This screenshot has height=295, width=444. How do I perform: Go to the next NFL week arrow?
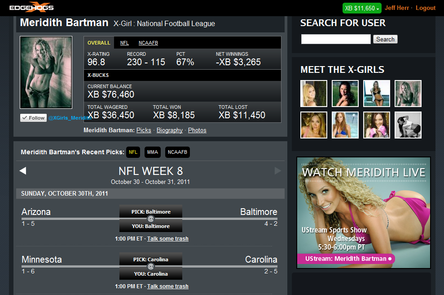click(x=278, y=171)
